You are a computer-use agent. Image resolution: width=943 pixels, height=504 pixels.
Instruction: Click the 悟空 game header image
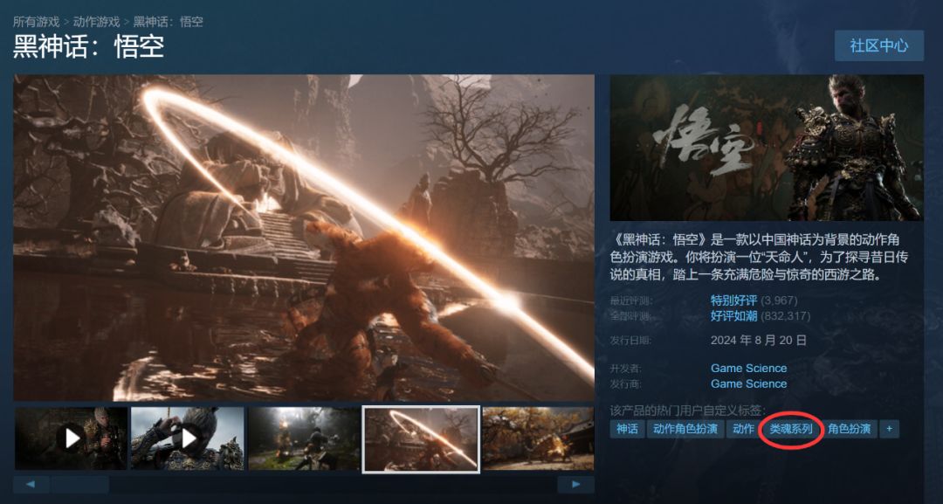[767, 148]
